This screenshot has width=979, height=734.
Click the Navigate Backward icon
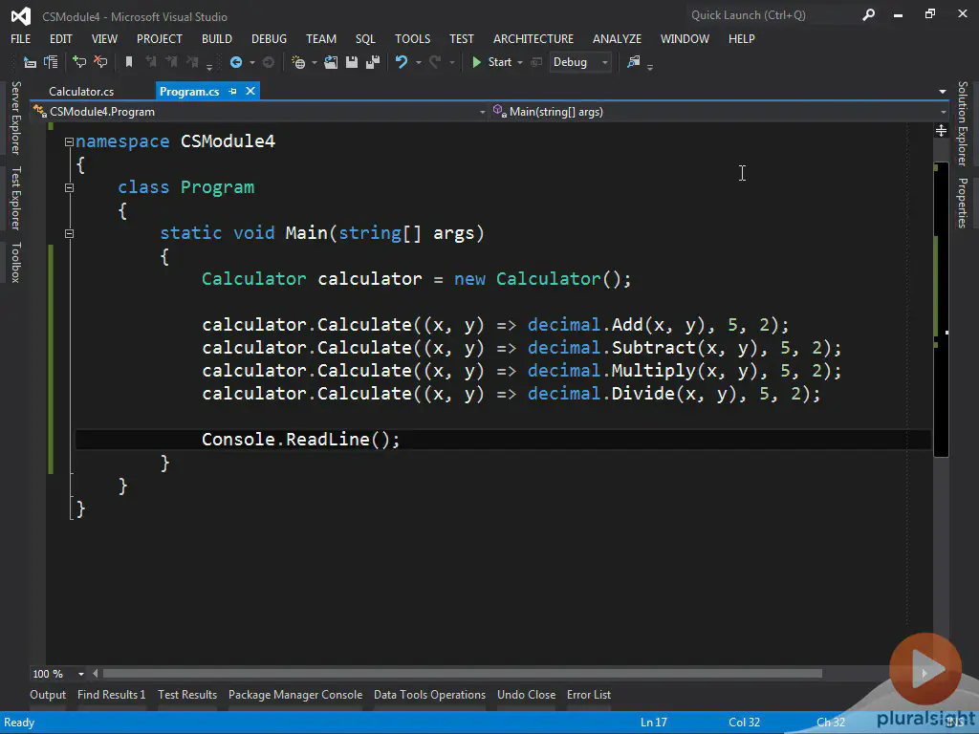(236, 62)
